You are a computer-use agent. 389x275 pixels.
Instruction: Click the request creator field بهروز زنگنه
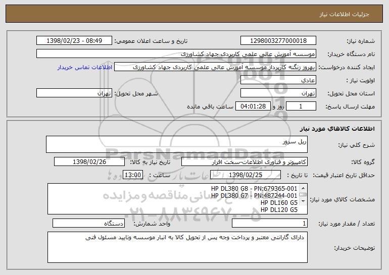pyautogui.click(x=215, y=67)
